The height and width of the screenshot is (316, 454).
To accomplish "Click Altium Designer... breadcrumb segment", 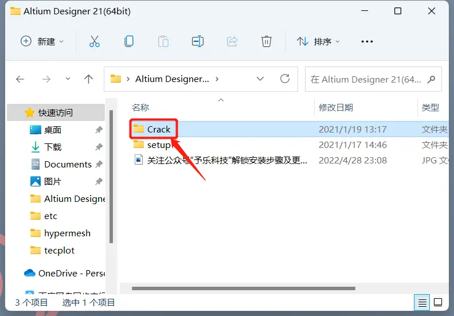I will tap(172, 79).
